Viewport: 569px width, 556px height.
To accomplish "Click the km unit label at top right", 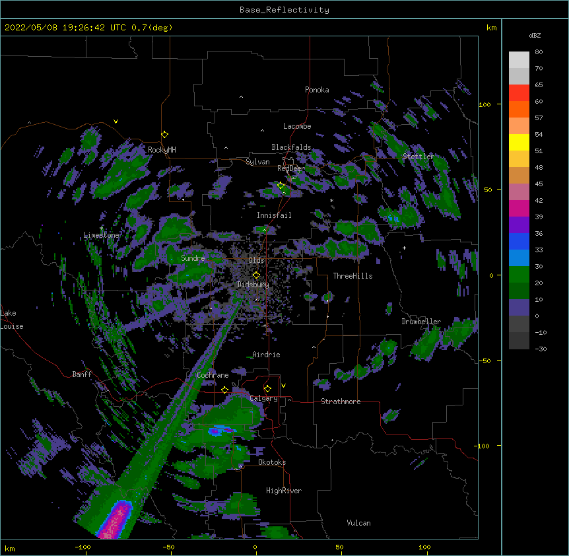I will click(491, 28).
